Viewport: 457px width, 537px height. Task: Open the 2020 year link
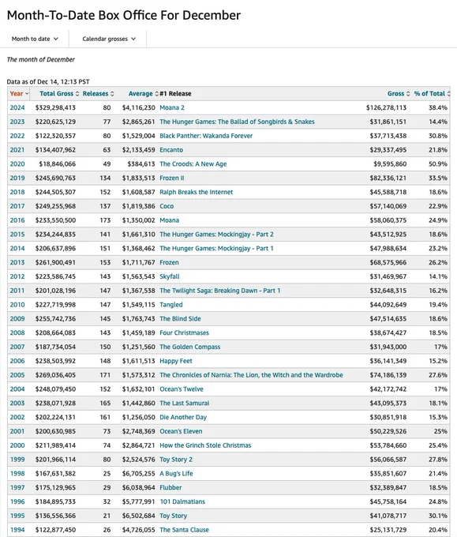click(x=17, y=163)
